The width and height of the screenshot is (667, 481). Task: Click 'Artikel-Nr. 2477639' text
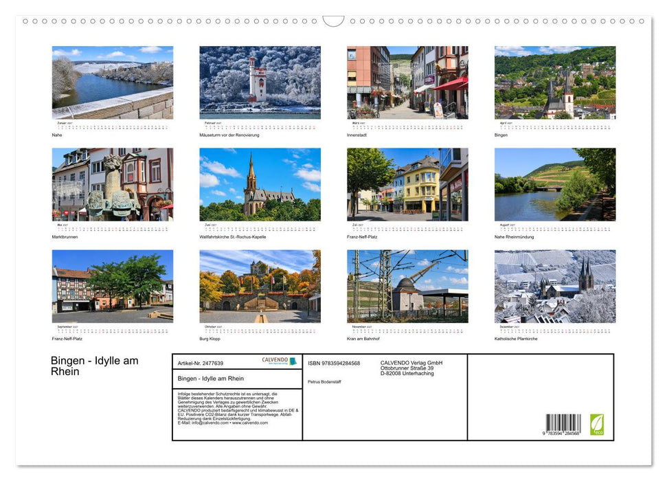(x=201, y=363)
